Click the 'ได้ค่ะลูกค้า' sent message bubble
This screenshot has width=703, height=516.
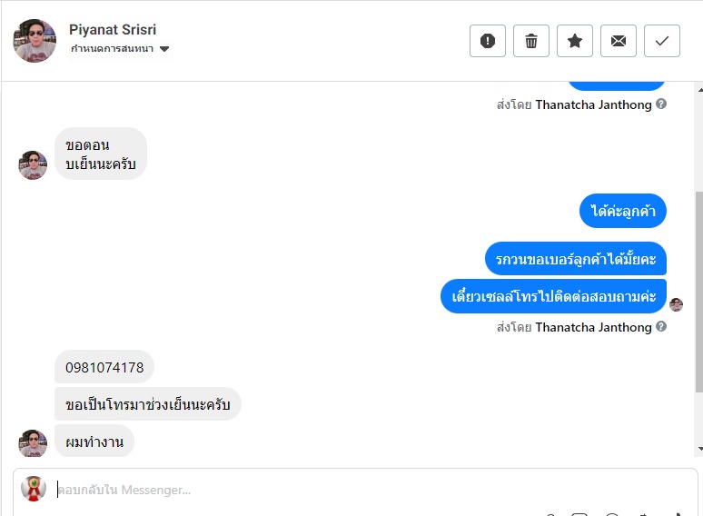(x=623, y=212)
